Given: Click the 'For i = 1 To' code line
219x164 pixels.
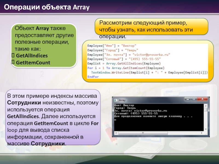Looking at the screenshot, I should click(x=126, y=68).
